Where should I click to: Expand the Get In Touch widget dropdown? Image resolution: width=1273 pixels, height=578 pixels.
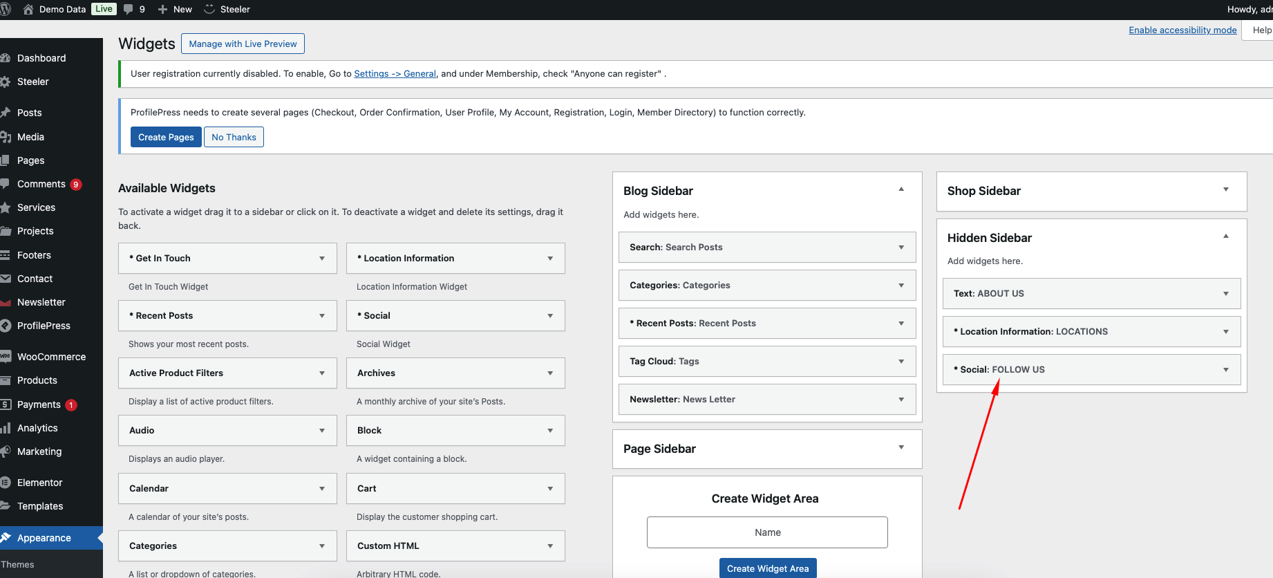[x=322, y=259]
